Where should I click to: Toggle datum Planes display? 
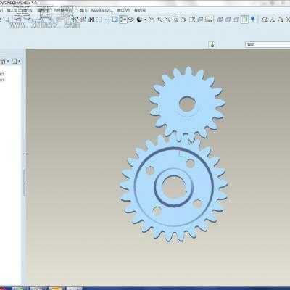coord(265,20)
